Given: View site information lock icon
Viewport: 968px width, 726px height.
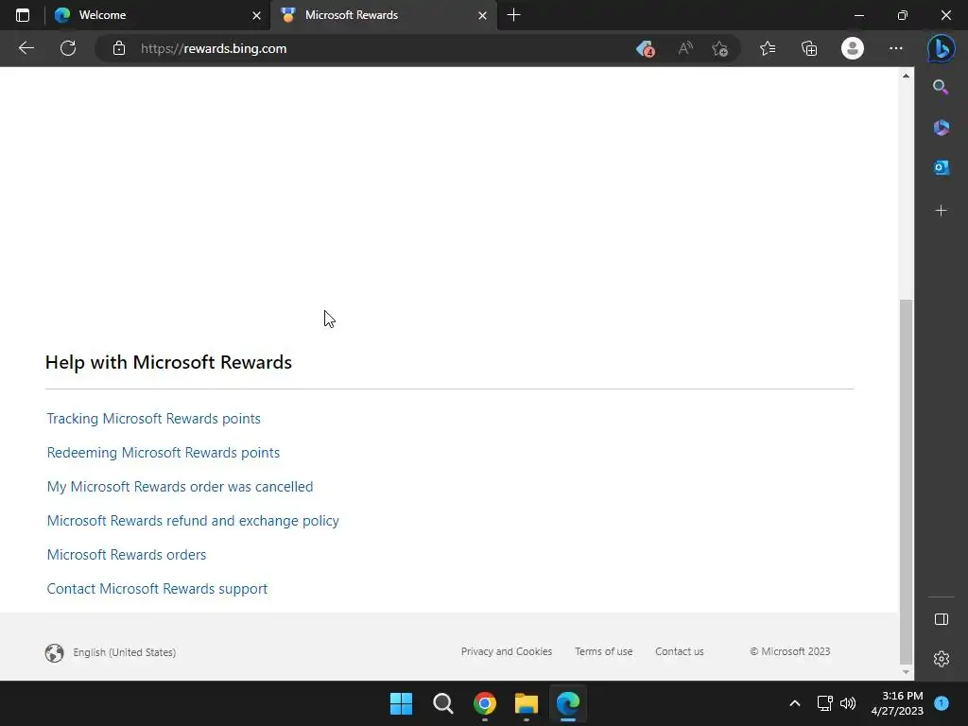Looking at the screenshot, I should pos(119,48).
